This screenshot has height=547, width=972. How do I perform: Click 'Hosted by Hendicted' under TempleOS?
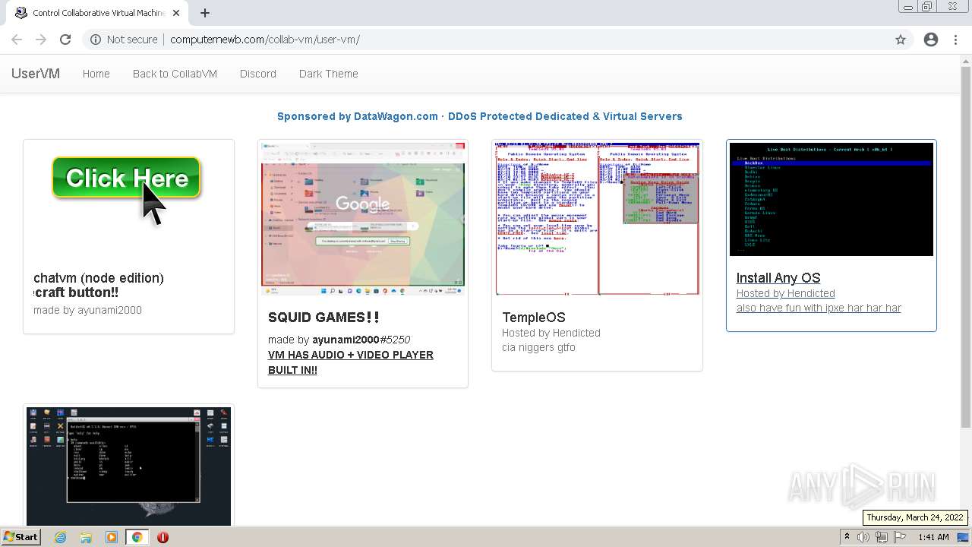pyautogui.click(x=551, y=333)
